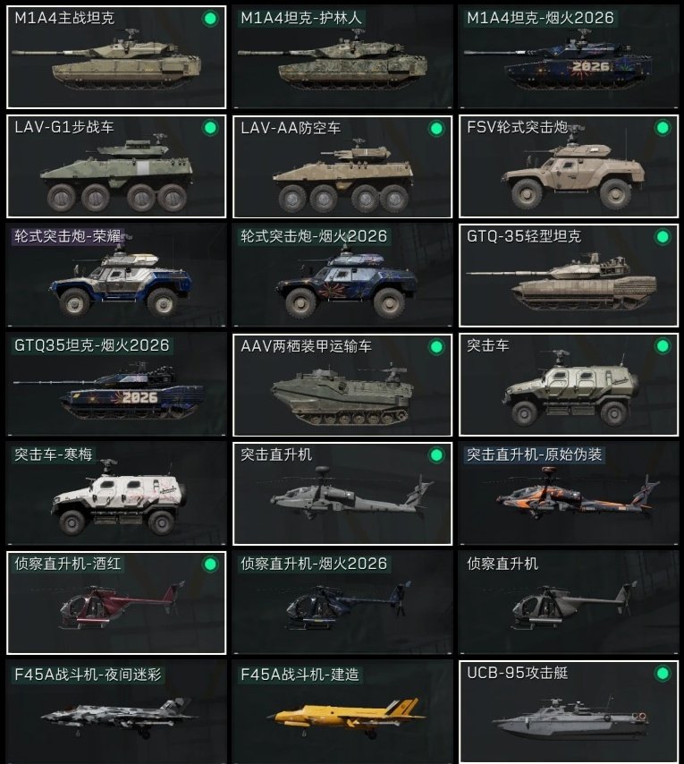The image size is (684, 764).
Task: Toggle green indicator on FSV轮式突击炮 card
Action: tap(663, 128)
